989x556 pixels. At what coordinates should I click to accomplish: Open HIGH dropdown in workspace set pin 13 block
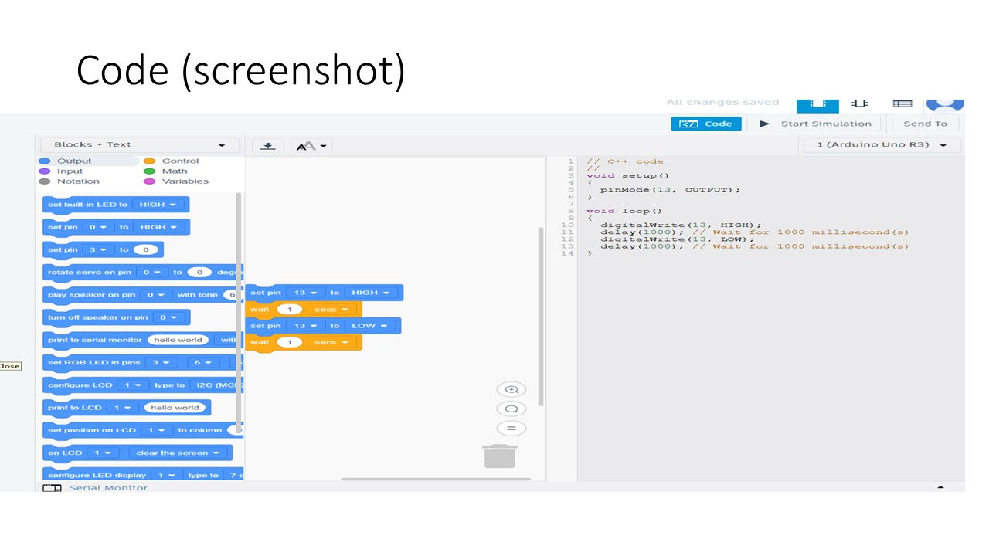pyautogui.click(x=371, y=293)
